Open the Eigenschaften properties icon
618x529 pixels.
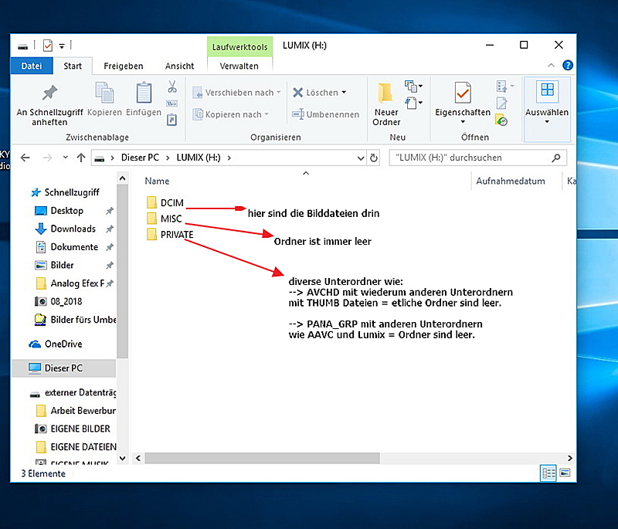point(463,93)
